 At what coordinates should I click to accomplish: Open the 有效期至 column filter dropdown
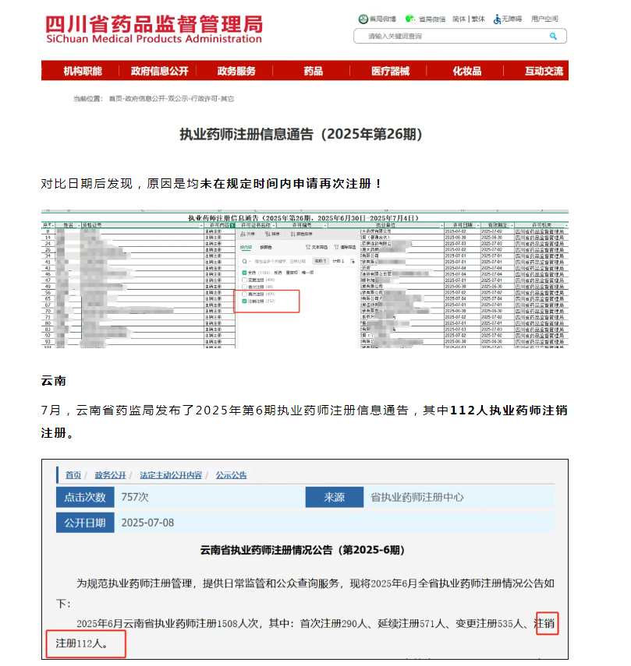(x=512, y=225)
